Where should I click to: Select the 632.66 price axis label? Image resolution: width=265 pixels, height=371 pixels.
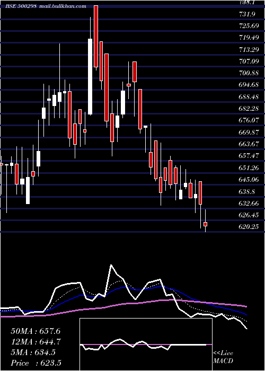249,203
